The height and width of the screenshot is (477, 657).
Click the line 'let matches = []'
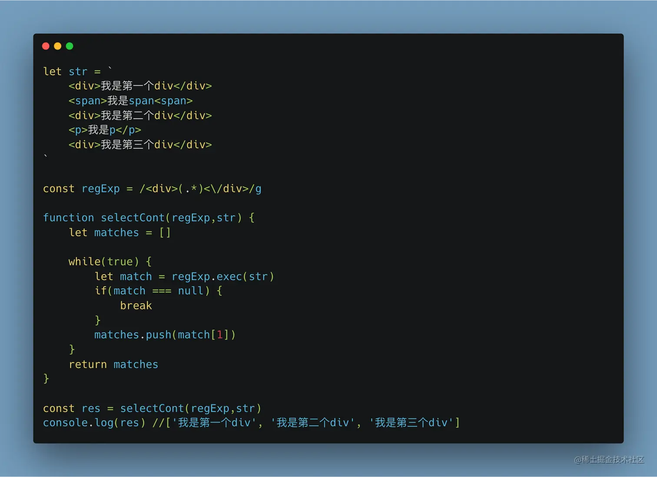[120, 232]
